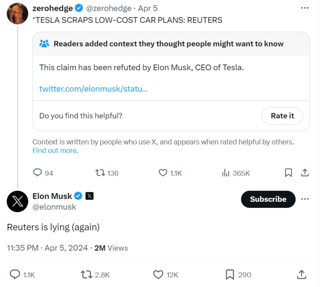Bookmark the zerohedge tweet
Viewport: 322px width, 287px height.
click(288, 173)
